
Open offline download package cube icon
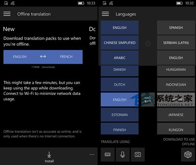coord(188,155)
